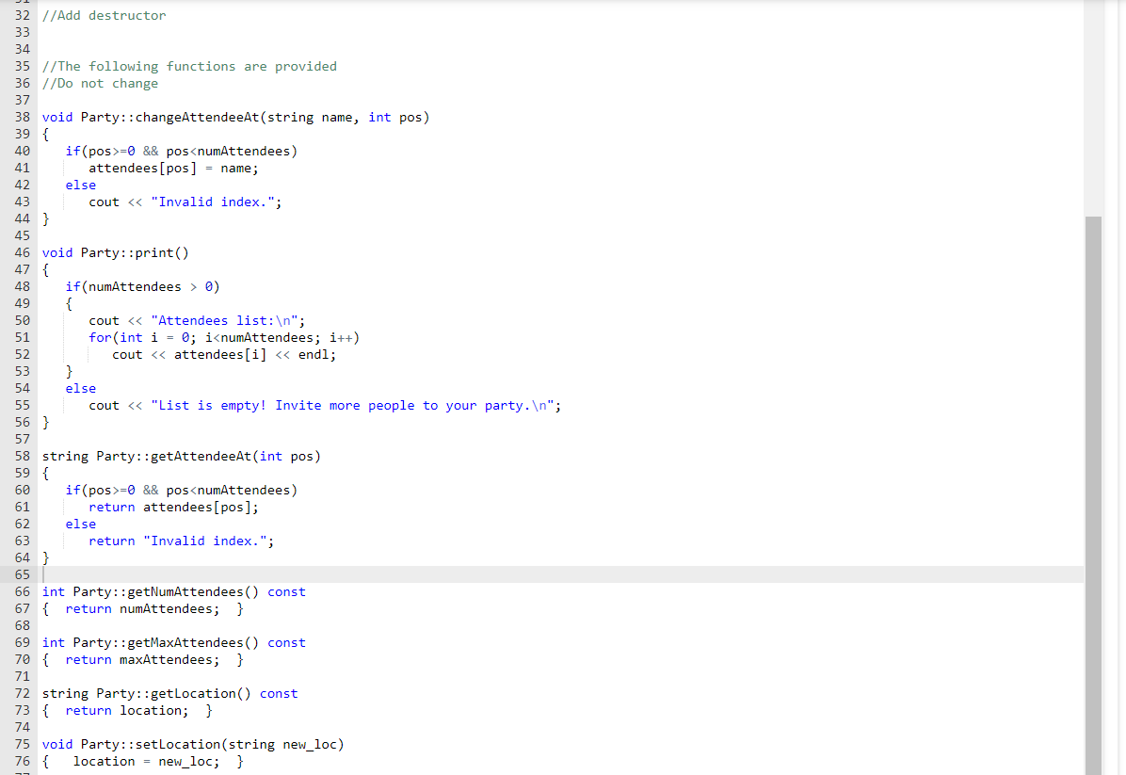
Task: Click line number 65 in the gutter
Action: click(23, 574)
